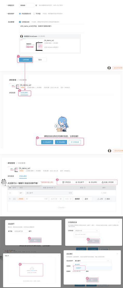The width and height of the screenshot is (123, 288).
Task: Click the 添加课时 button below the empty-state mascot
Action: [61, 142]
